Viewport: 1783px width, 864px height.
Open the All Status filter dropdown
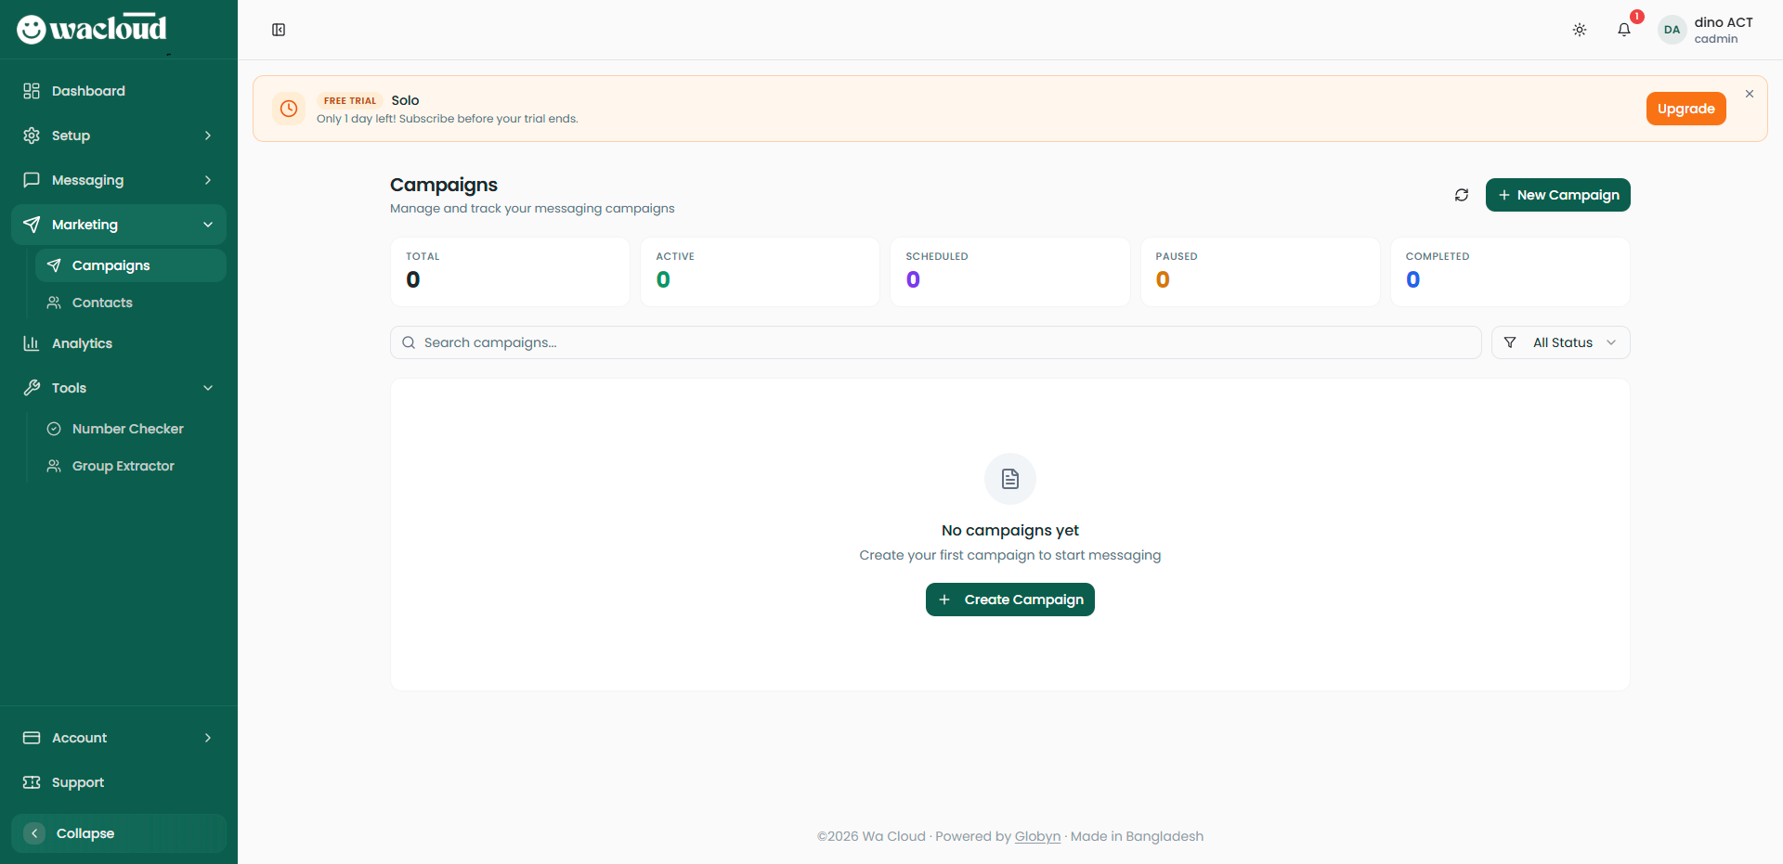(x=1560, y=342)
